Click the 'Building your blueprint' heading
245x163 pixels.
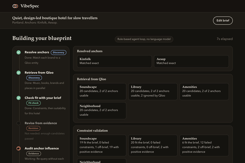pos(42,38)
